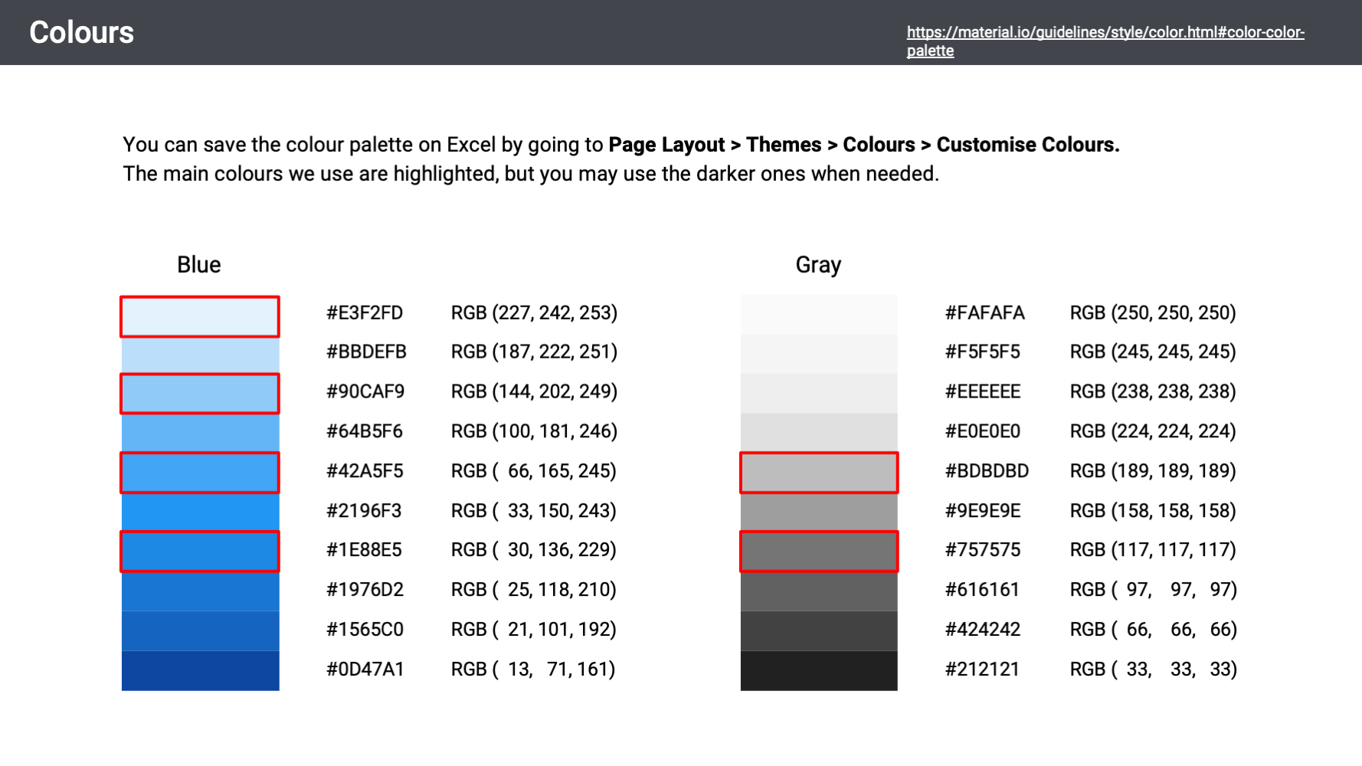Click the #9E9E9E gray swatch
Screen dimensions: 1362x766
pos(819,512)
